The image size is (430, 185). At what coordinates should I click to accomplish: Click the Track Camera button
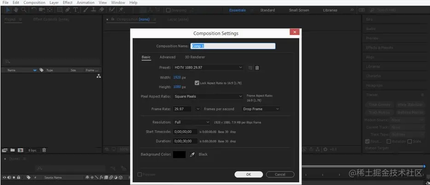pos(379,105)
